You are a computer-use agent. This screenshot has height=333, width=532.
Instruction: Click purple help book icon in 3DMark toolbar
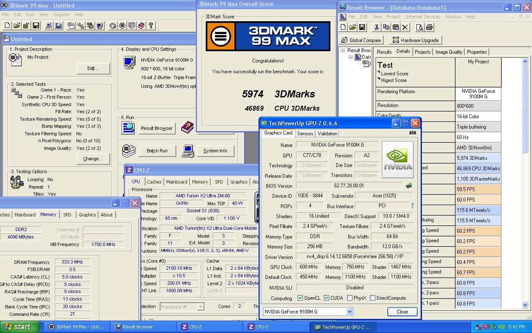click(141, 26)
